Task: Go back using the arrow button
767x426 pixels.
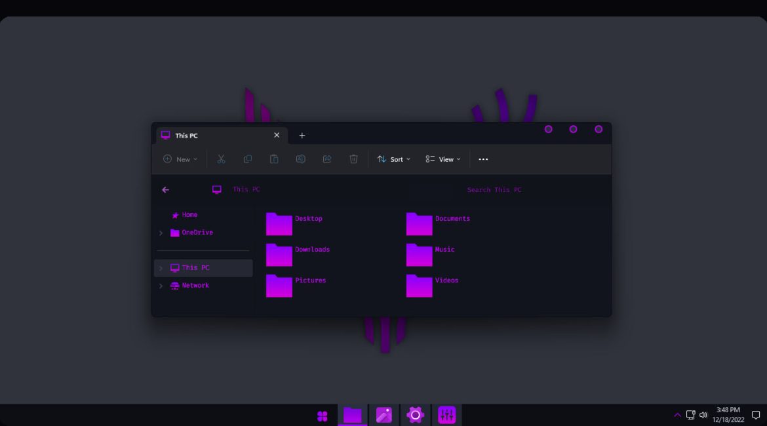Action: tap(165, 190)
